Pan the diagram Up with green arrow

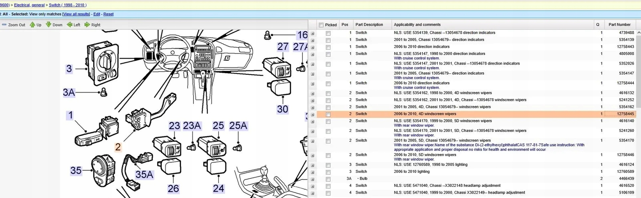click(32, 25)
